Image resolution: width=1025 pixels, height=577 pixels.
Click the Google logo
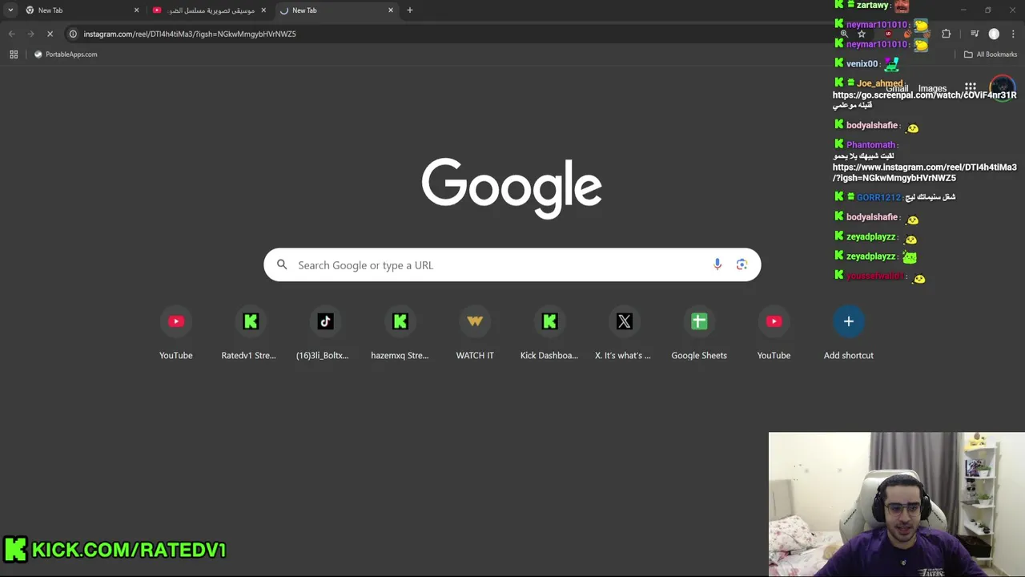coord(512,188)
